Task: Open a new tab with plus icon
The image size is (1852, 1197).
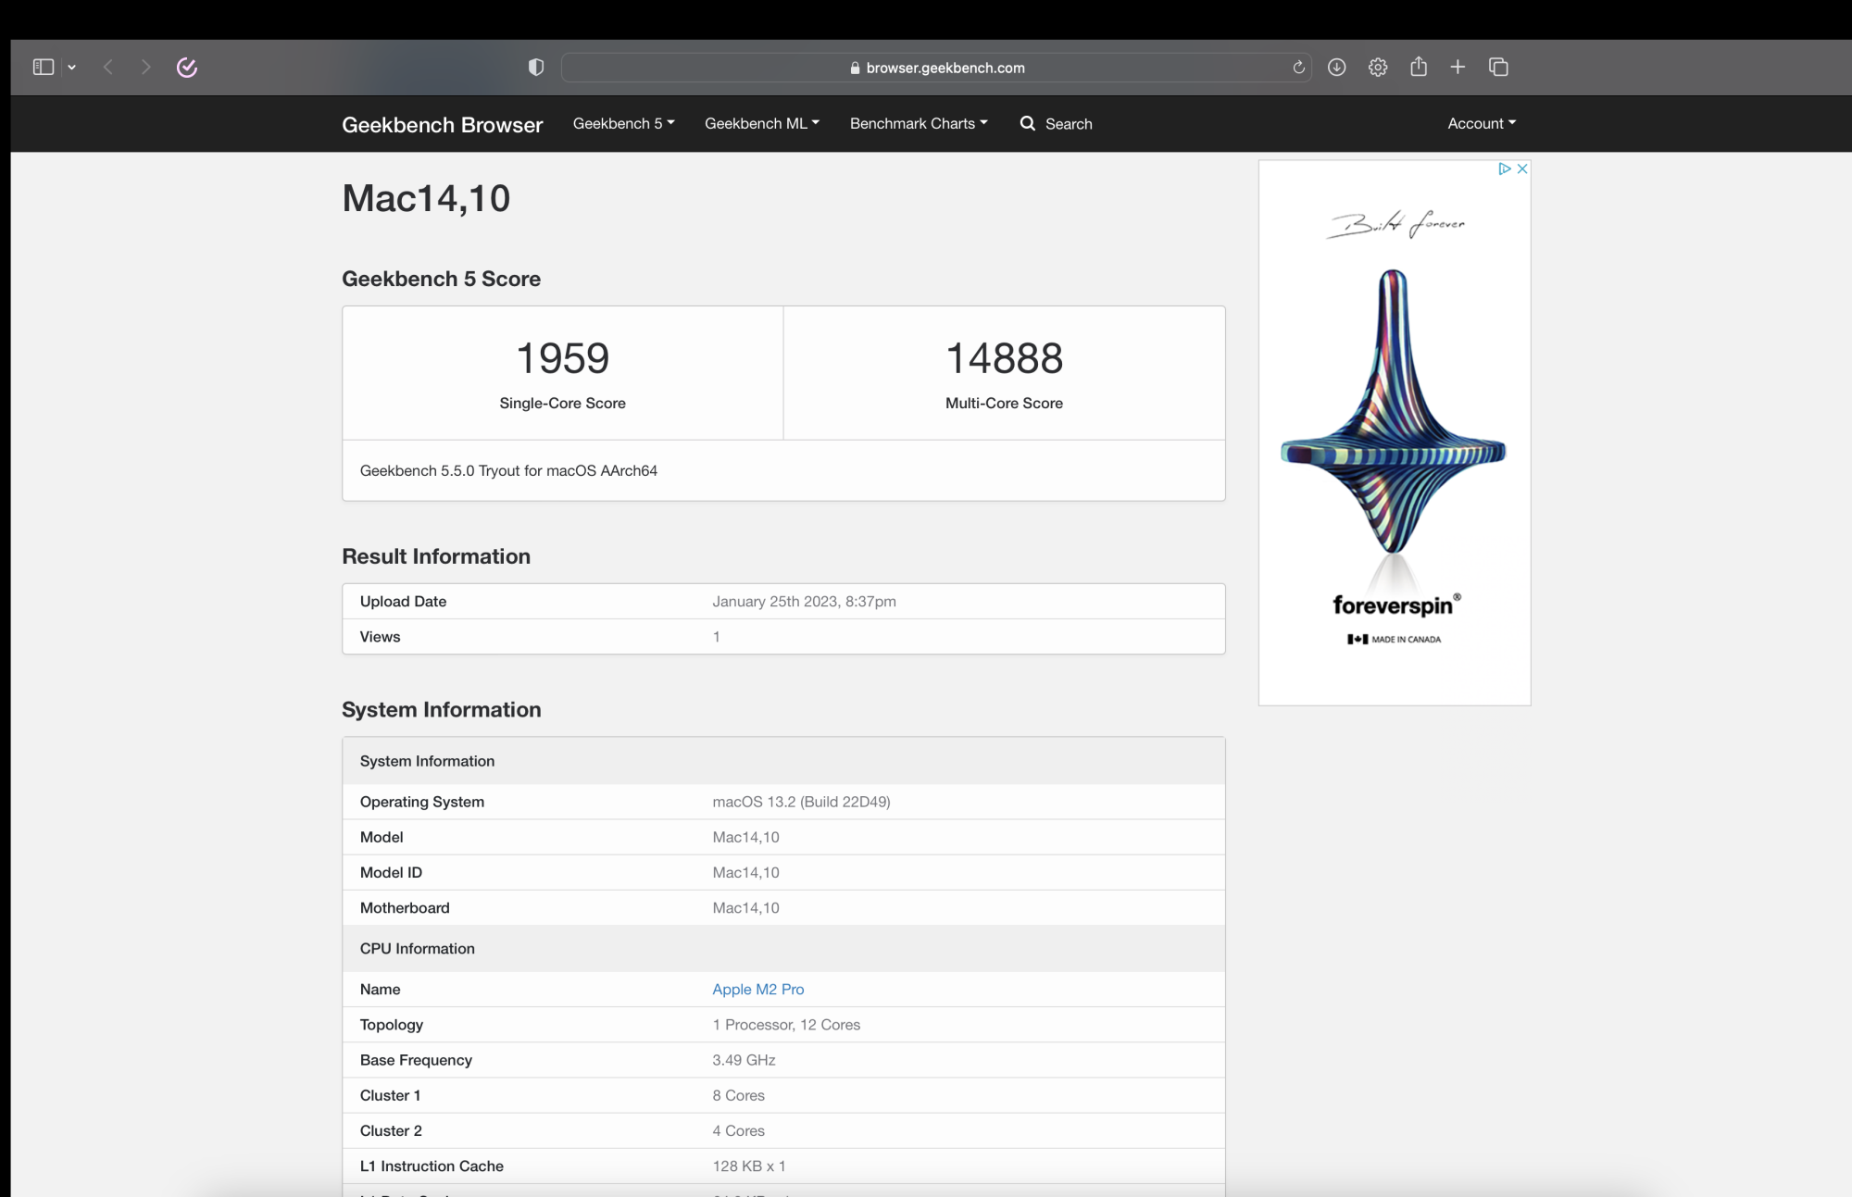Action: coord(1458,67)
